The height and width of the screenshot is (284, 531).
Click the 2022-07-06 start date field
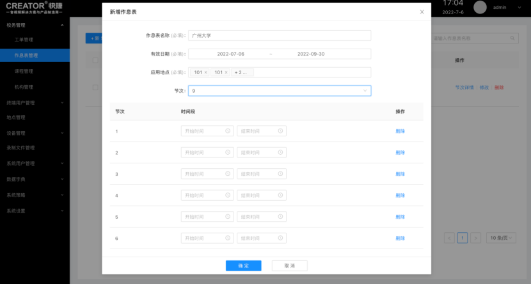pos(230,54)
